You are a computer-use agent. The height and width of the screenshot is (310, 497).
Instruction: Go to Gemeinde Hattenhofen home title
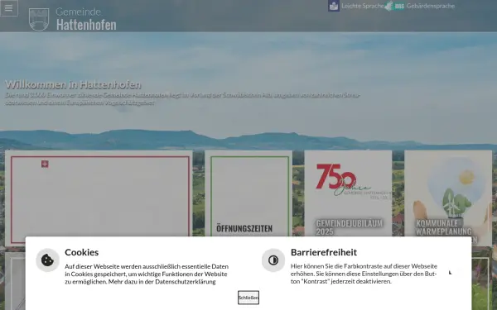86,19
